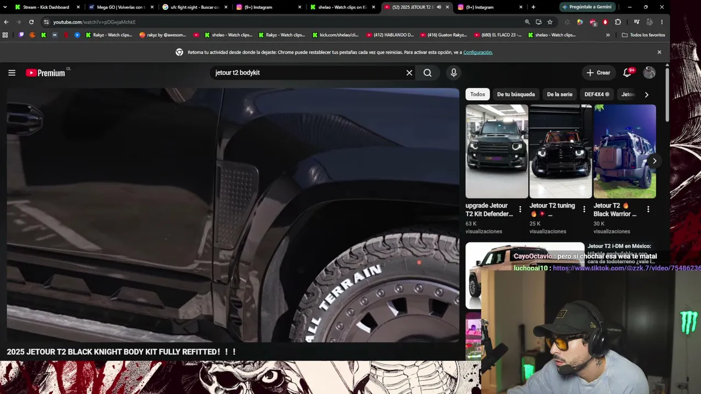Open options for 'Jetour T2 Black Warrior' short
This screenshot has width=701, height=394.
[x=648, y=210]
